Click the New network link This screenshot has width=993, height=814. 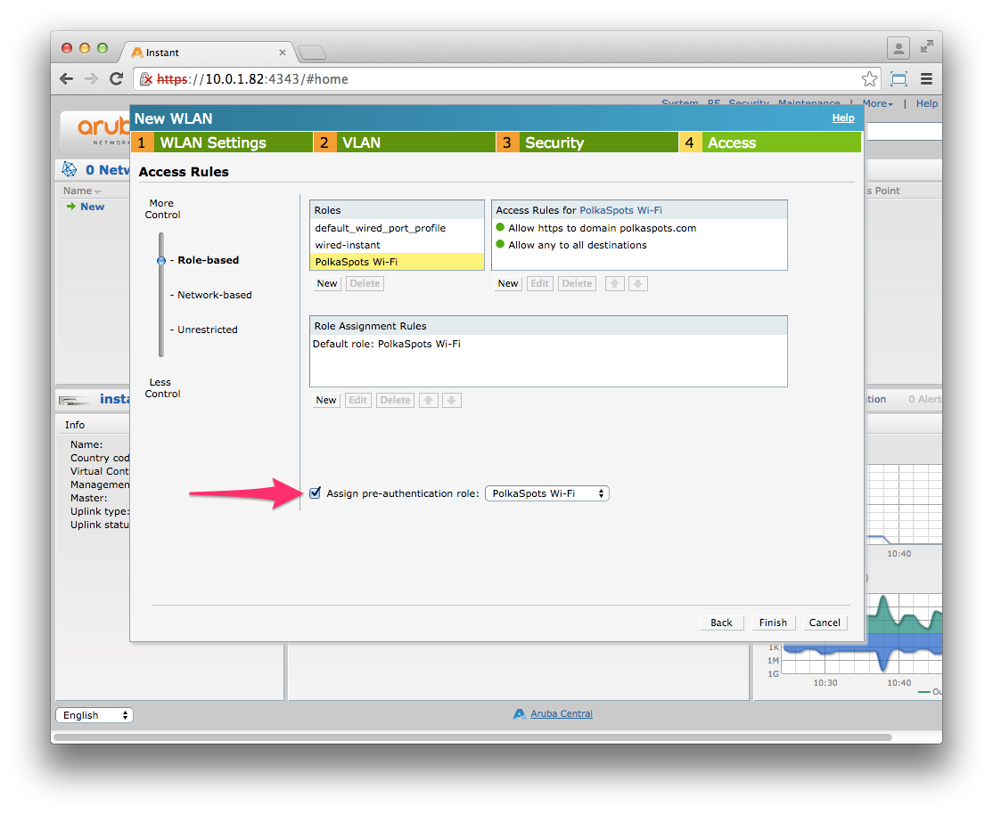[93, 207]
